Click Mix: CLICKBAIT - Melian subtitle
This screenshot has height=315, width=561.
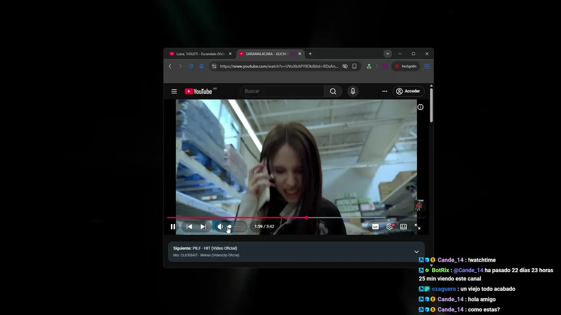pyautogui.click(x=206, y=255)
